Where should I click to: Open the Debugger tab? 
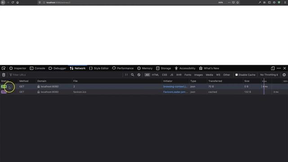click(x=57, y=68)
